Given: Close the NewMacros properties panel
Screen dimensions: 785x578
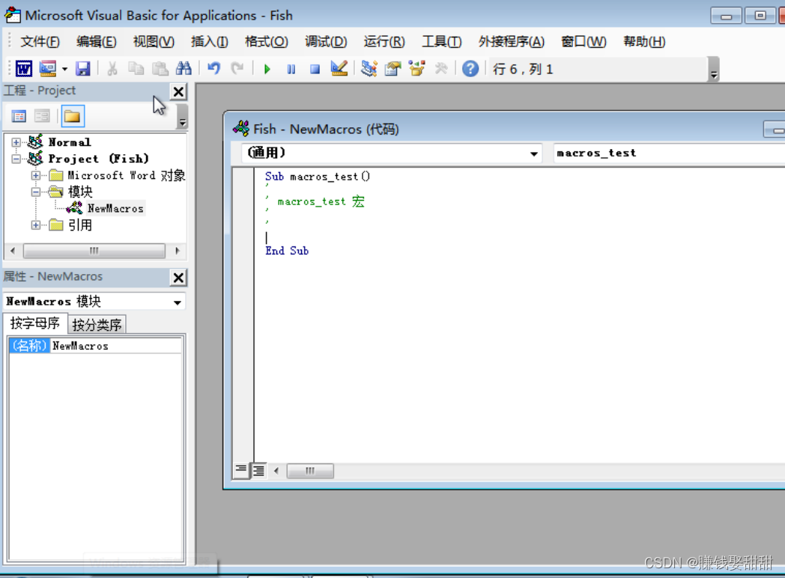Looking at the screenshot, I should pyautogui.click(x=178, y=278).
